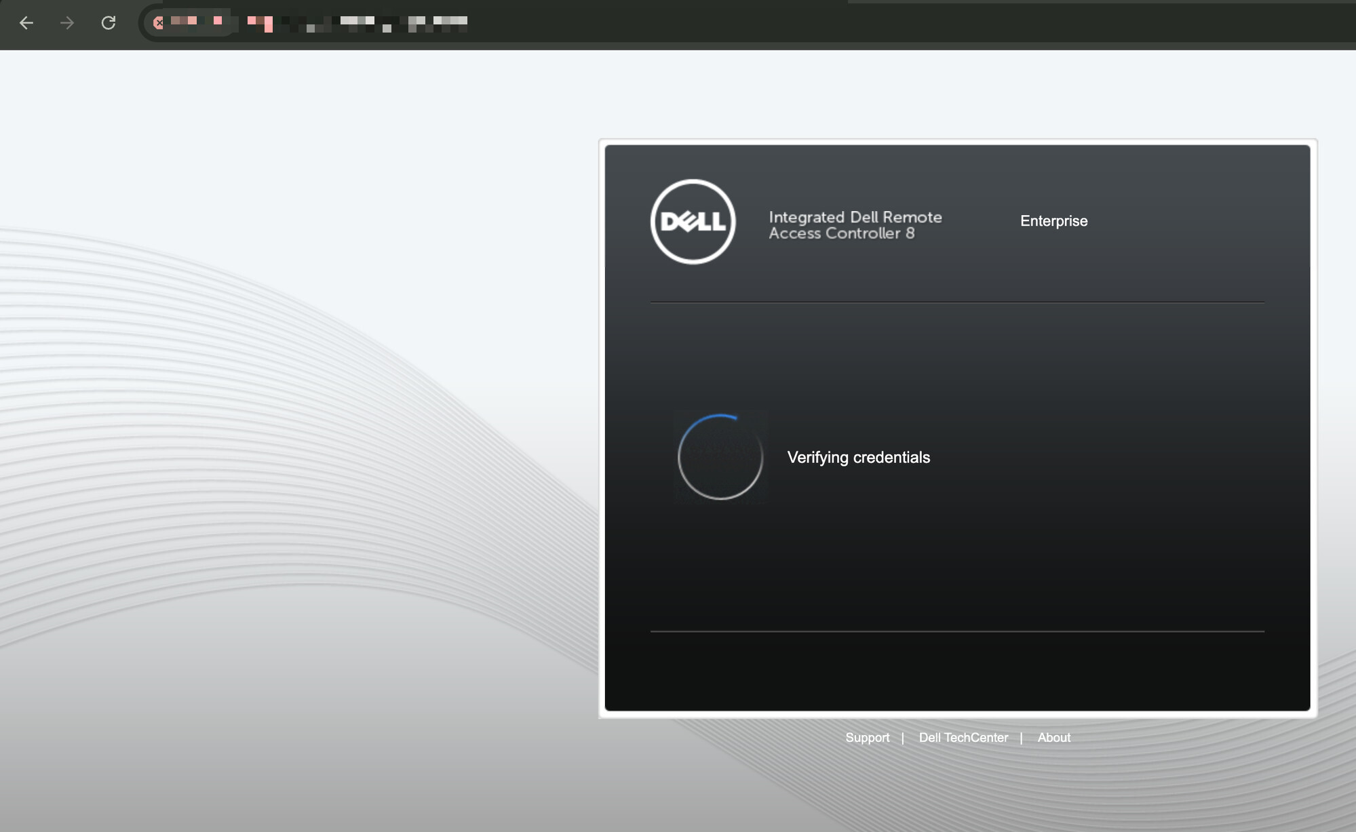Click the browser forward arrow
The width and height of the screenshot is (1356, 832).
(x=67, y=23)
